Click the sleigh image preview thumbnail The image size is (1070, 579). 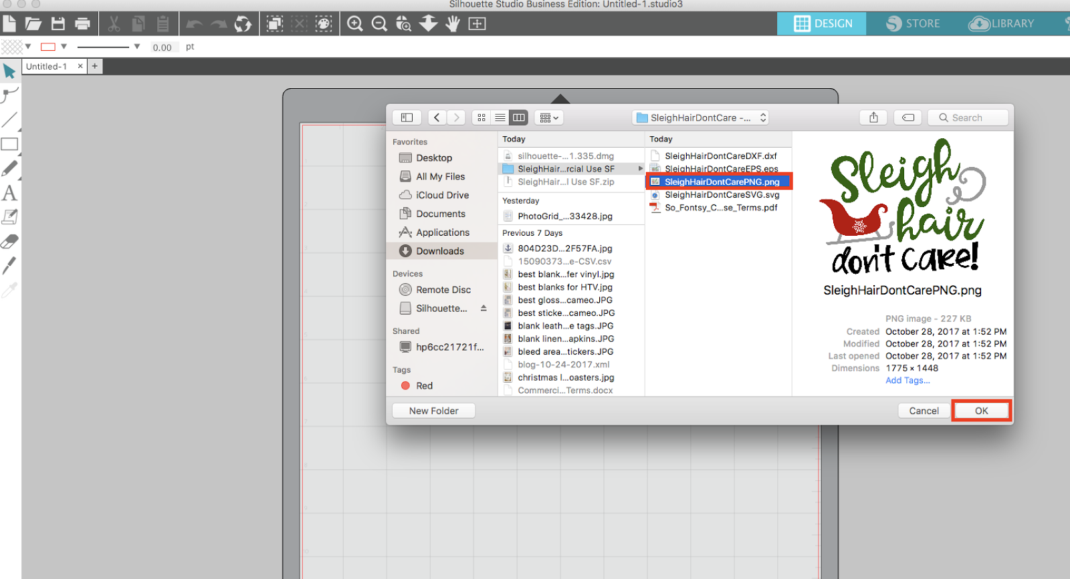point(903,206)
